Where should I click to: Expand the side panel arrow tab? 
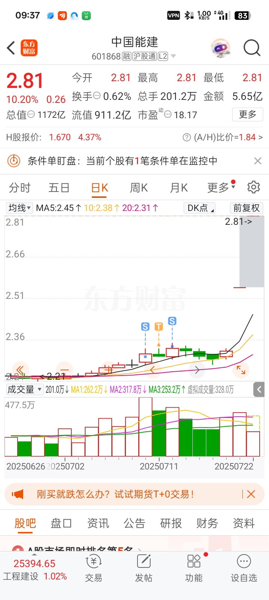pyautogui.click(x=259, y=389)
